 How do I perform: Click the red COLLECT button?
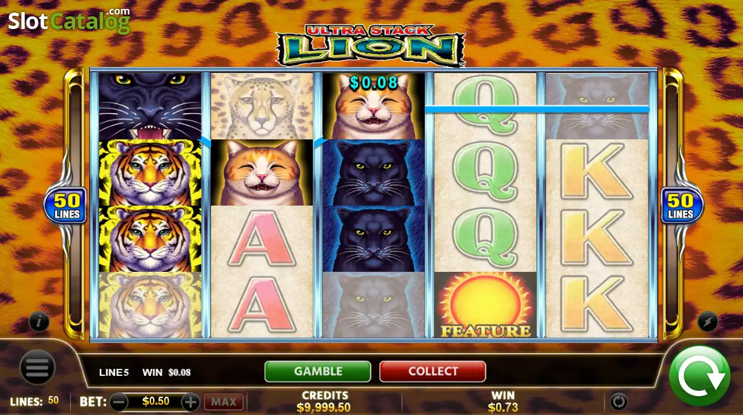click(433, 371)
